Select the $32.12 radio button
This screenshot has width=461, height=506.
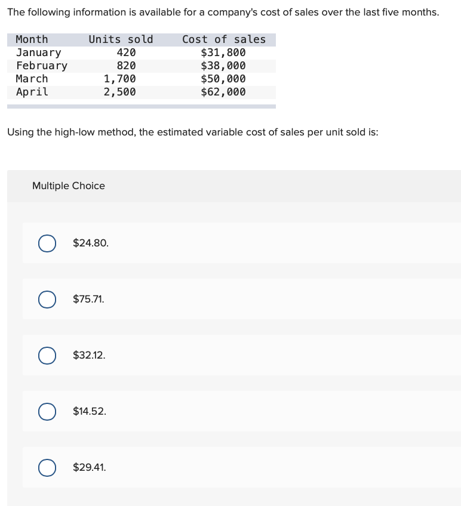47,355
